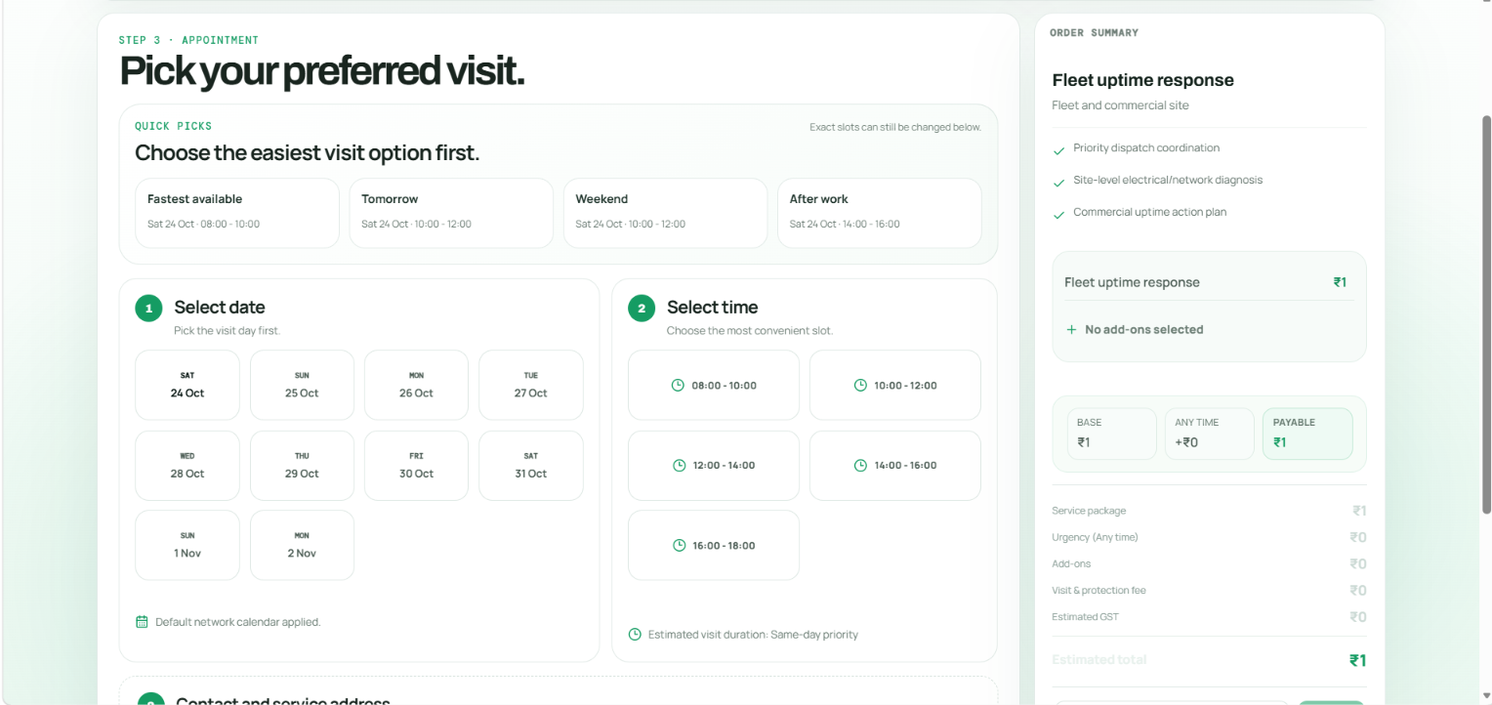Image resolution: width=1492 pixels, height=705 pixels.
Task: Click the clock icon in the 16:00 - 18:00 slot
Action: coord(680,546)
